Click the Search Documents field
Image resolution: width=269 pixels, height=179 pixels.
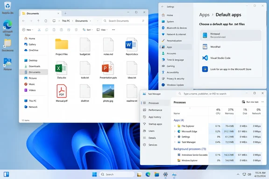124,21
